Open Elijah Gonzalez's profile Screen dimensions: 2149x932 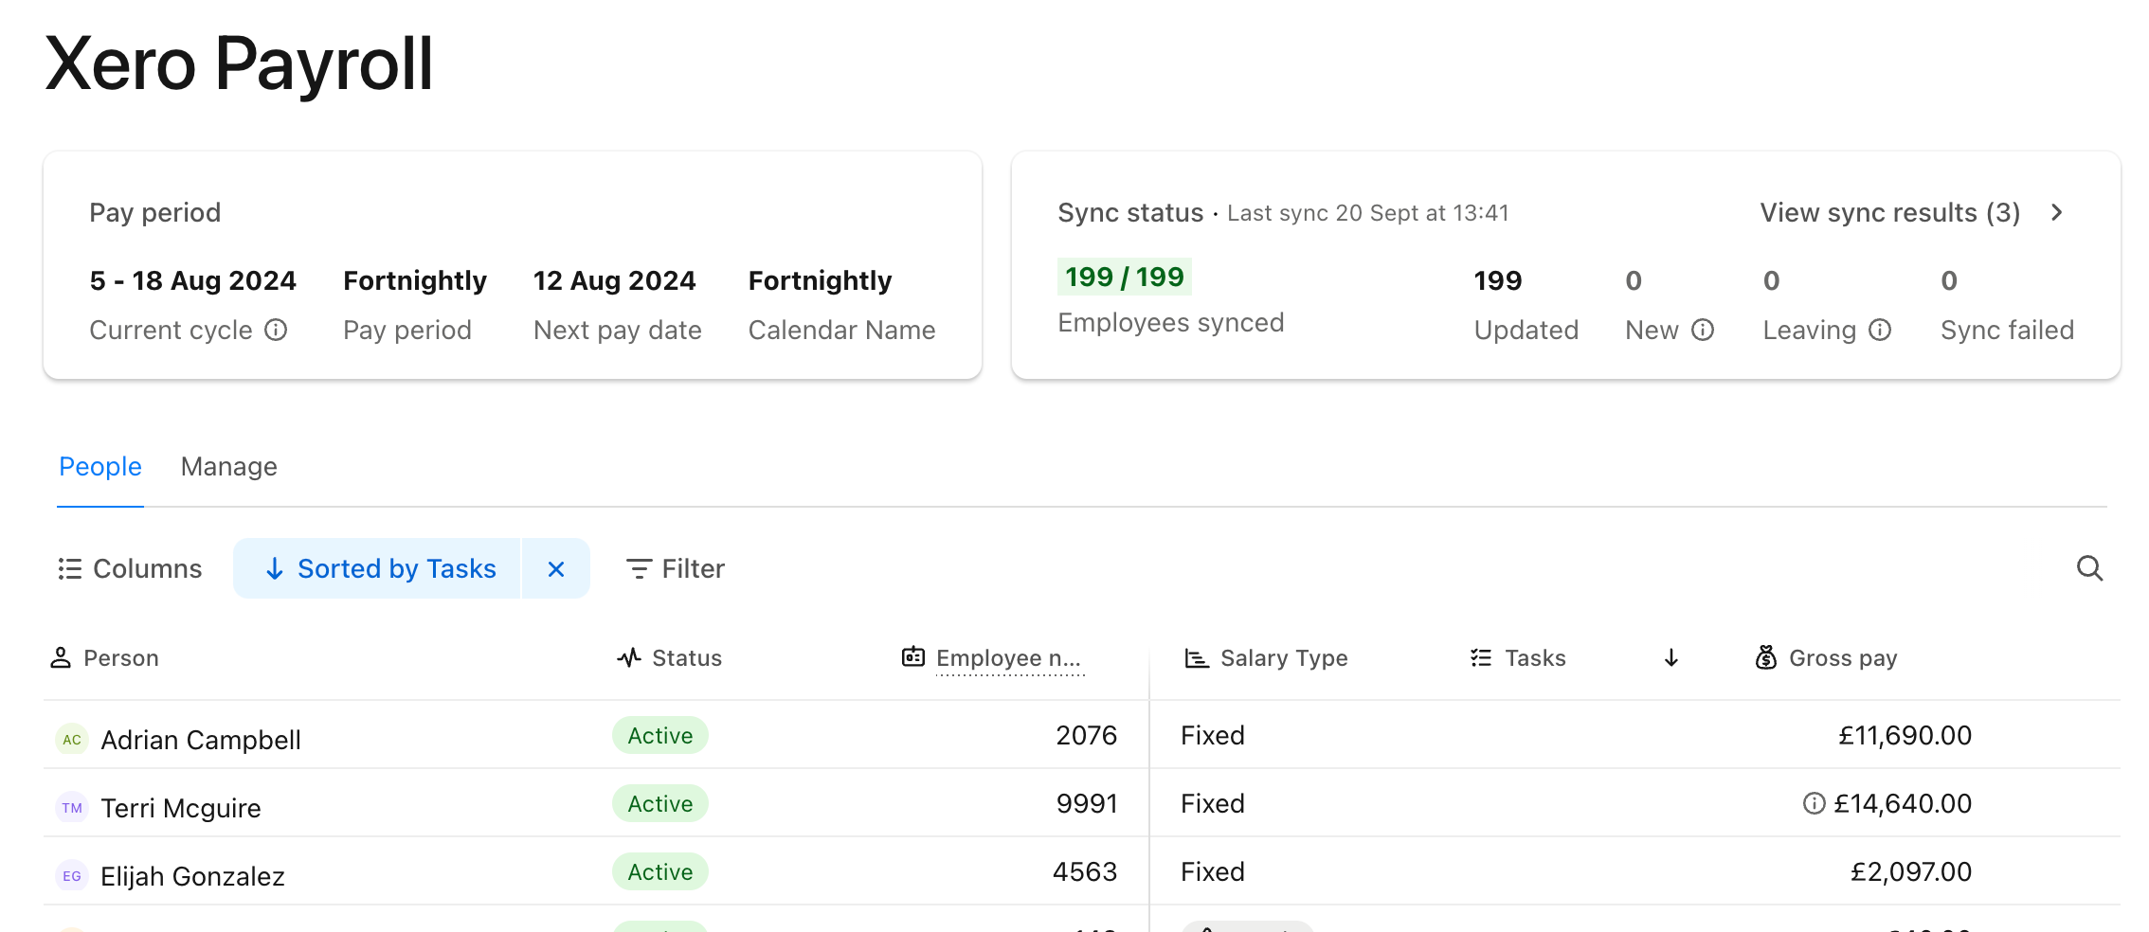[x=192, y=875]
